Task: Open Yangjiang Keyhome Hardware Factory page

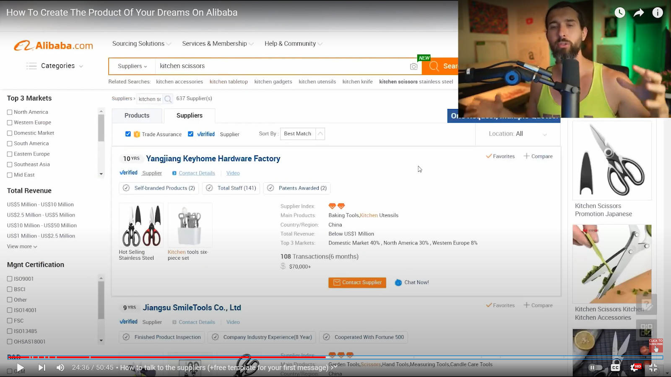Action: pyautogui.click(x=213, y=159)
